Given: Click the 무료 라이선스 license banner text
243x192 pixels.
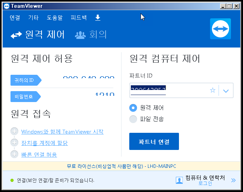Looking at the screenshot, I should (x=121, y=166).
